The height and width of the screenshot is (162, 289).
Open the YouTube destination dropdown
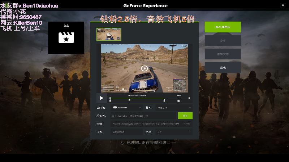pyautogui.click(x=127, y=108)
